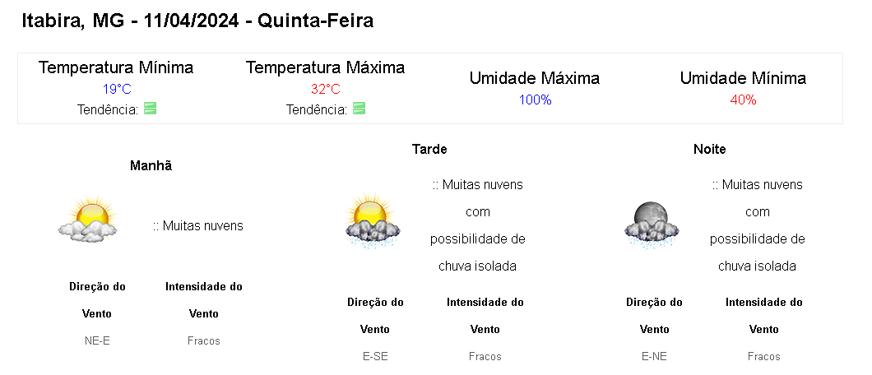The width and height of the screenshot is (872, 375).
Task: Click the night E-NE wind direction value
Action: (x=654, y=356)
